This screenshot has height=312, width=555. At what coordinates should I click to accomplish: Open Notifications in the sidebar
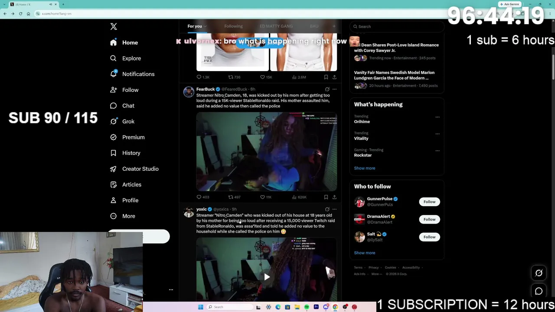point(132,74)
